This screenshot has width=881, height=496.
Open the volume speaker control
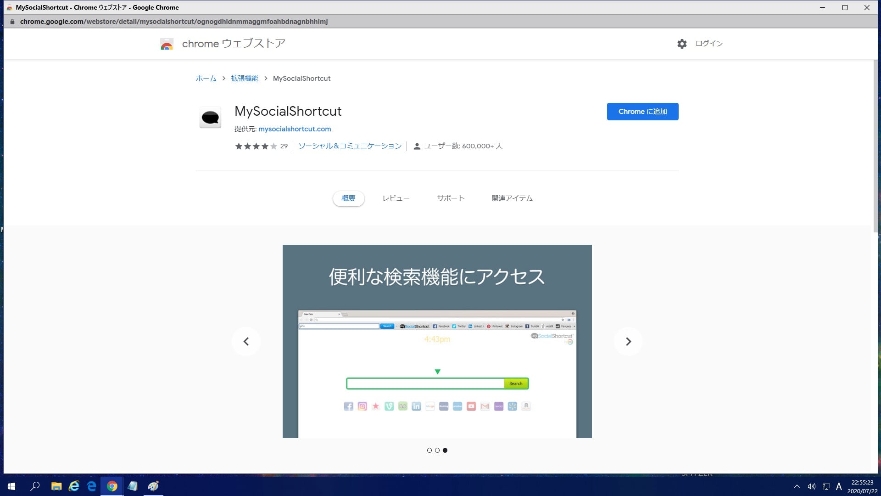coord(811,486)
